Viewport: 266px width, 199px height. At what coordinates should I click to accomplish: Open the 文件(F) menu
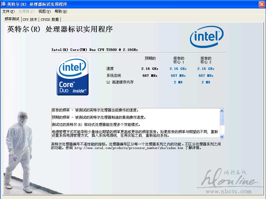tap(8, 11)
